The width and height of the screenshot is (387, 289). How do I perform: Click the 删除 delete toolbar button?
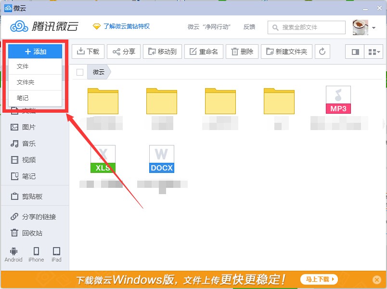(242, 52)
